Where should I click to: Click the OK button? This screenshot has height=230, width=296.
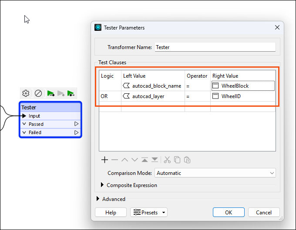click(229, 213)
